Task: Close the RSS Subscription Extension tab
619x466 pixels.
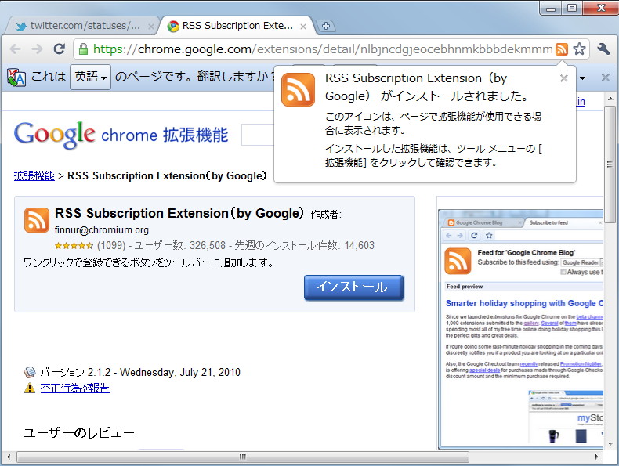Action: click(303, 27)
